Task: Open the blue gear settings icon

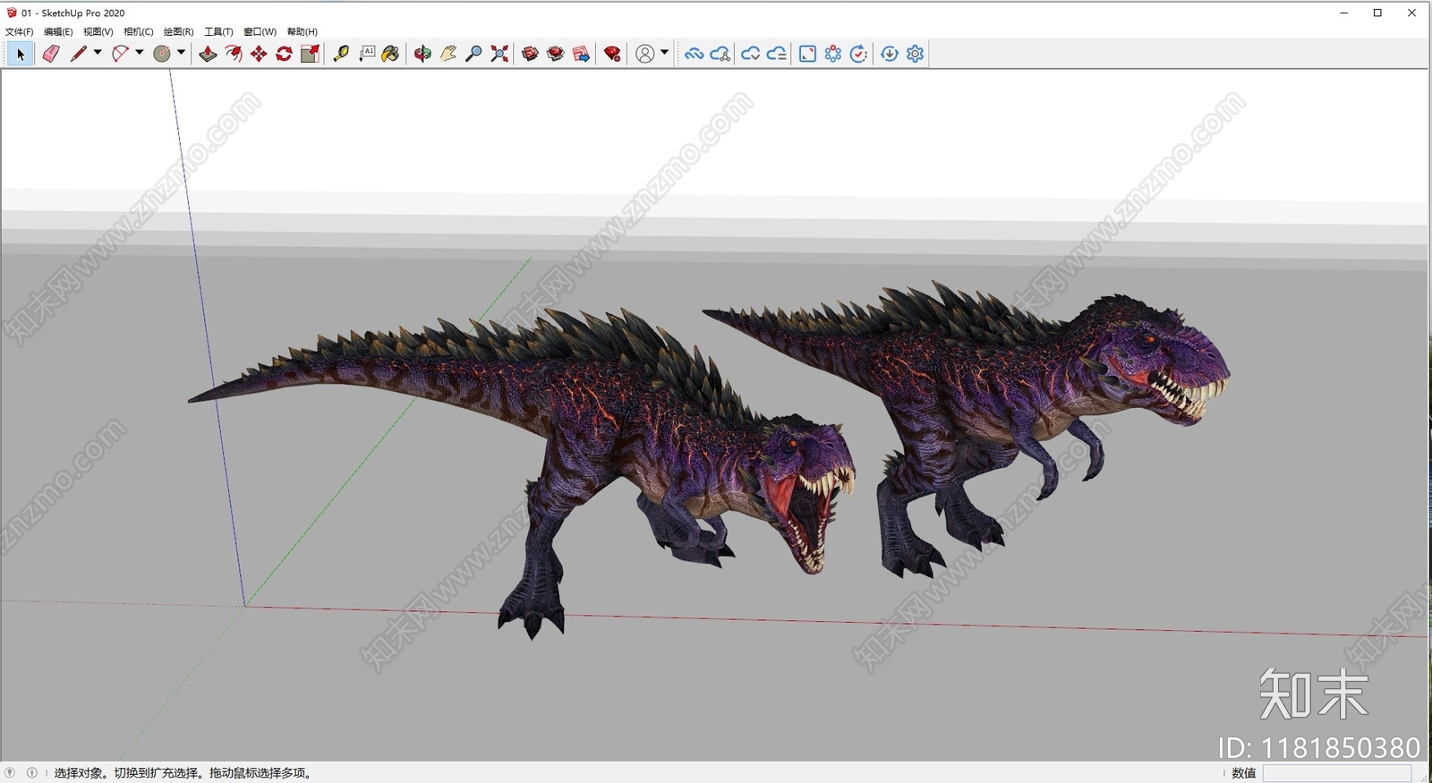Action: click(915, 55)
